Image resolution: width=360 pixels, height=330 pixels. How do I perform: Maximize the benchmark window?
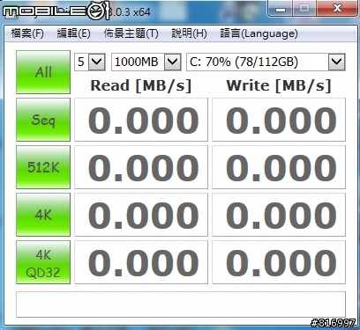[x=304, y=8]
